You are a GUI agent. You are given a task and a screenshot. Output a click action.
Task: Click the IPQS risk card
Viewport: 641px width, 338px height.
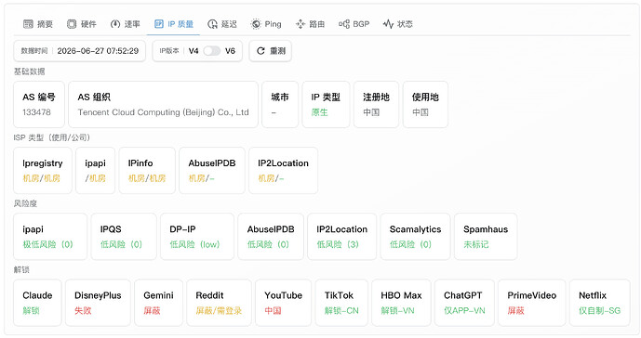point(124,237)
